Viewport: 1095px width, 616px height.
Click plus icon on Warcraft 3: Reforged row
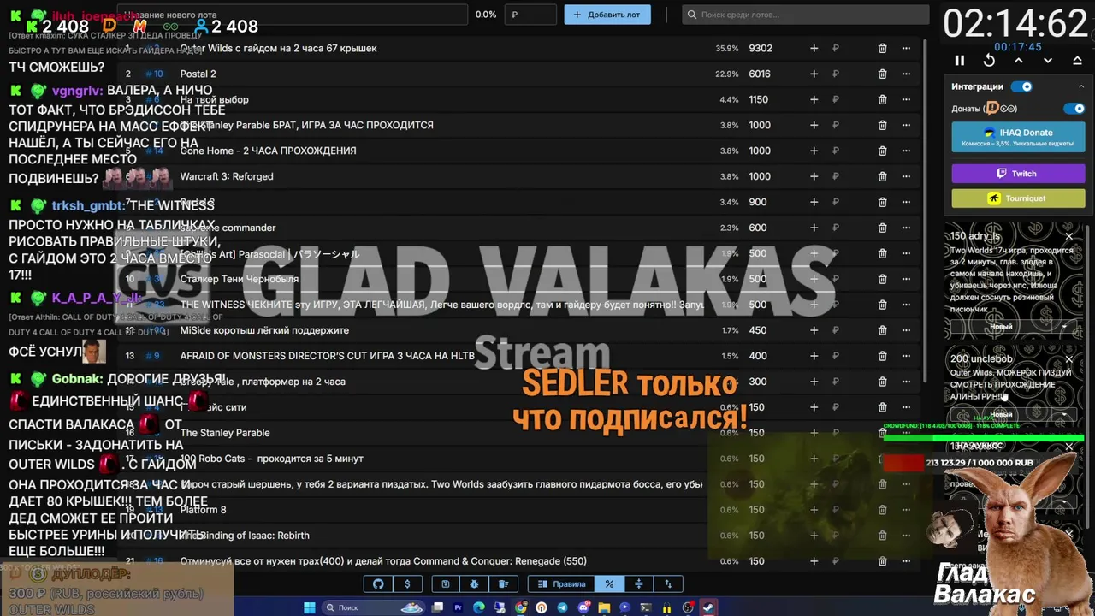[814, 177]
